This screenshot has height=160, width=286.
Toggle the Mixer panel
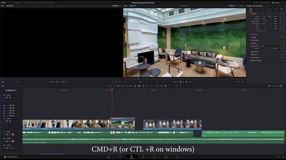click(x=256, y=3)
